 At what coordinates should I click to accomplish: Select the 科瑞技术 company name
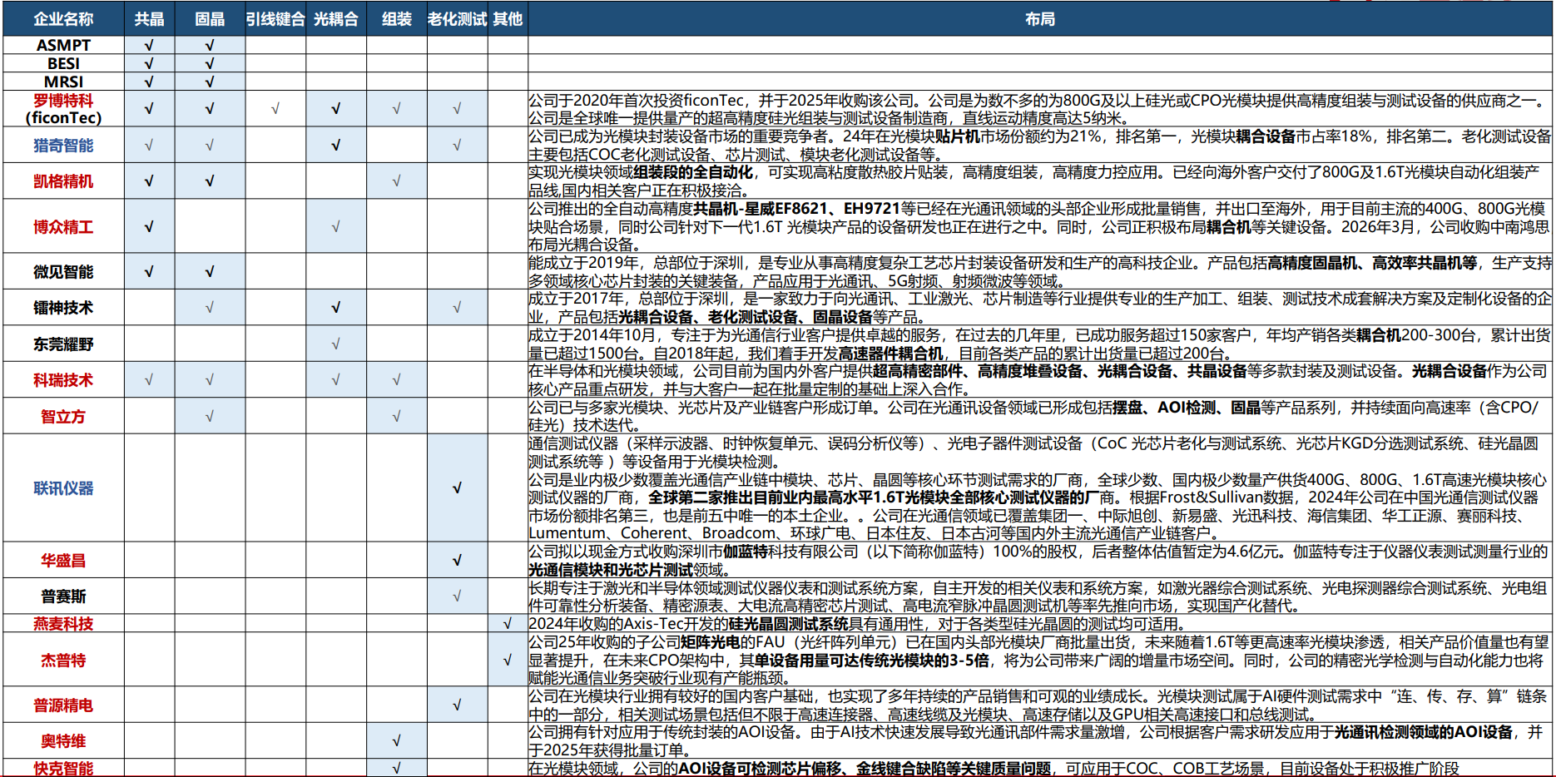tap(63, 380)
